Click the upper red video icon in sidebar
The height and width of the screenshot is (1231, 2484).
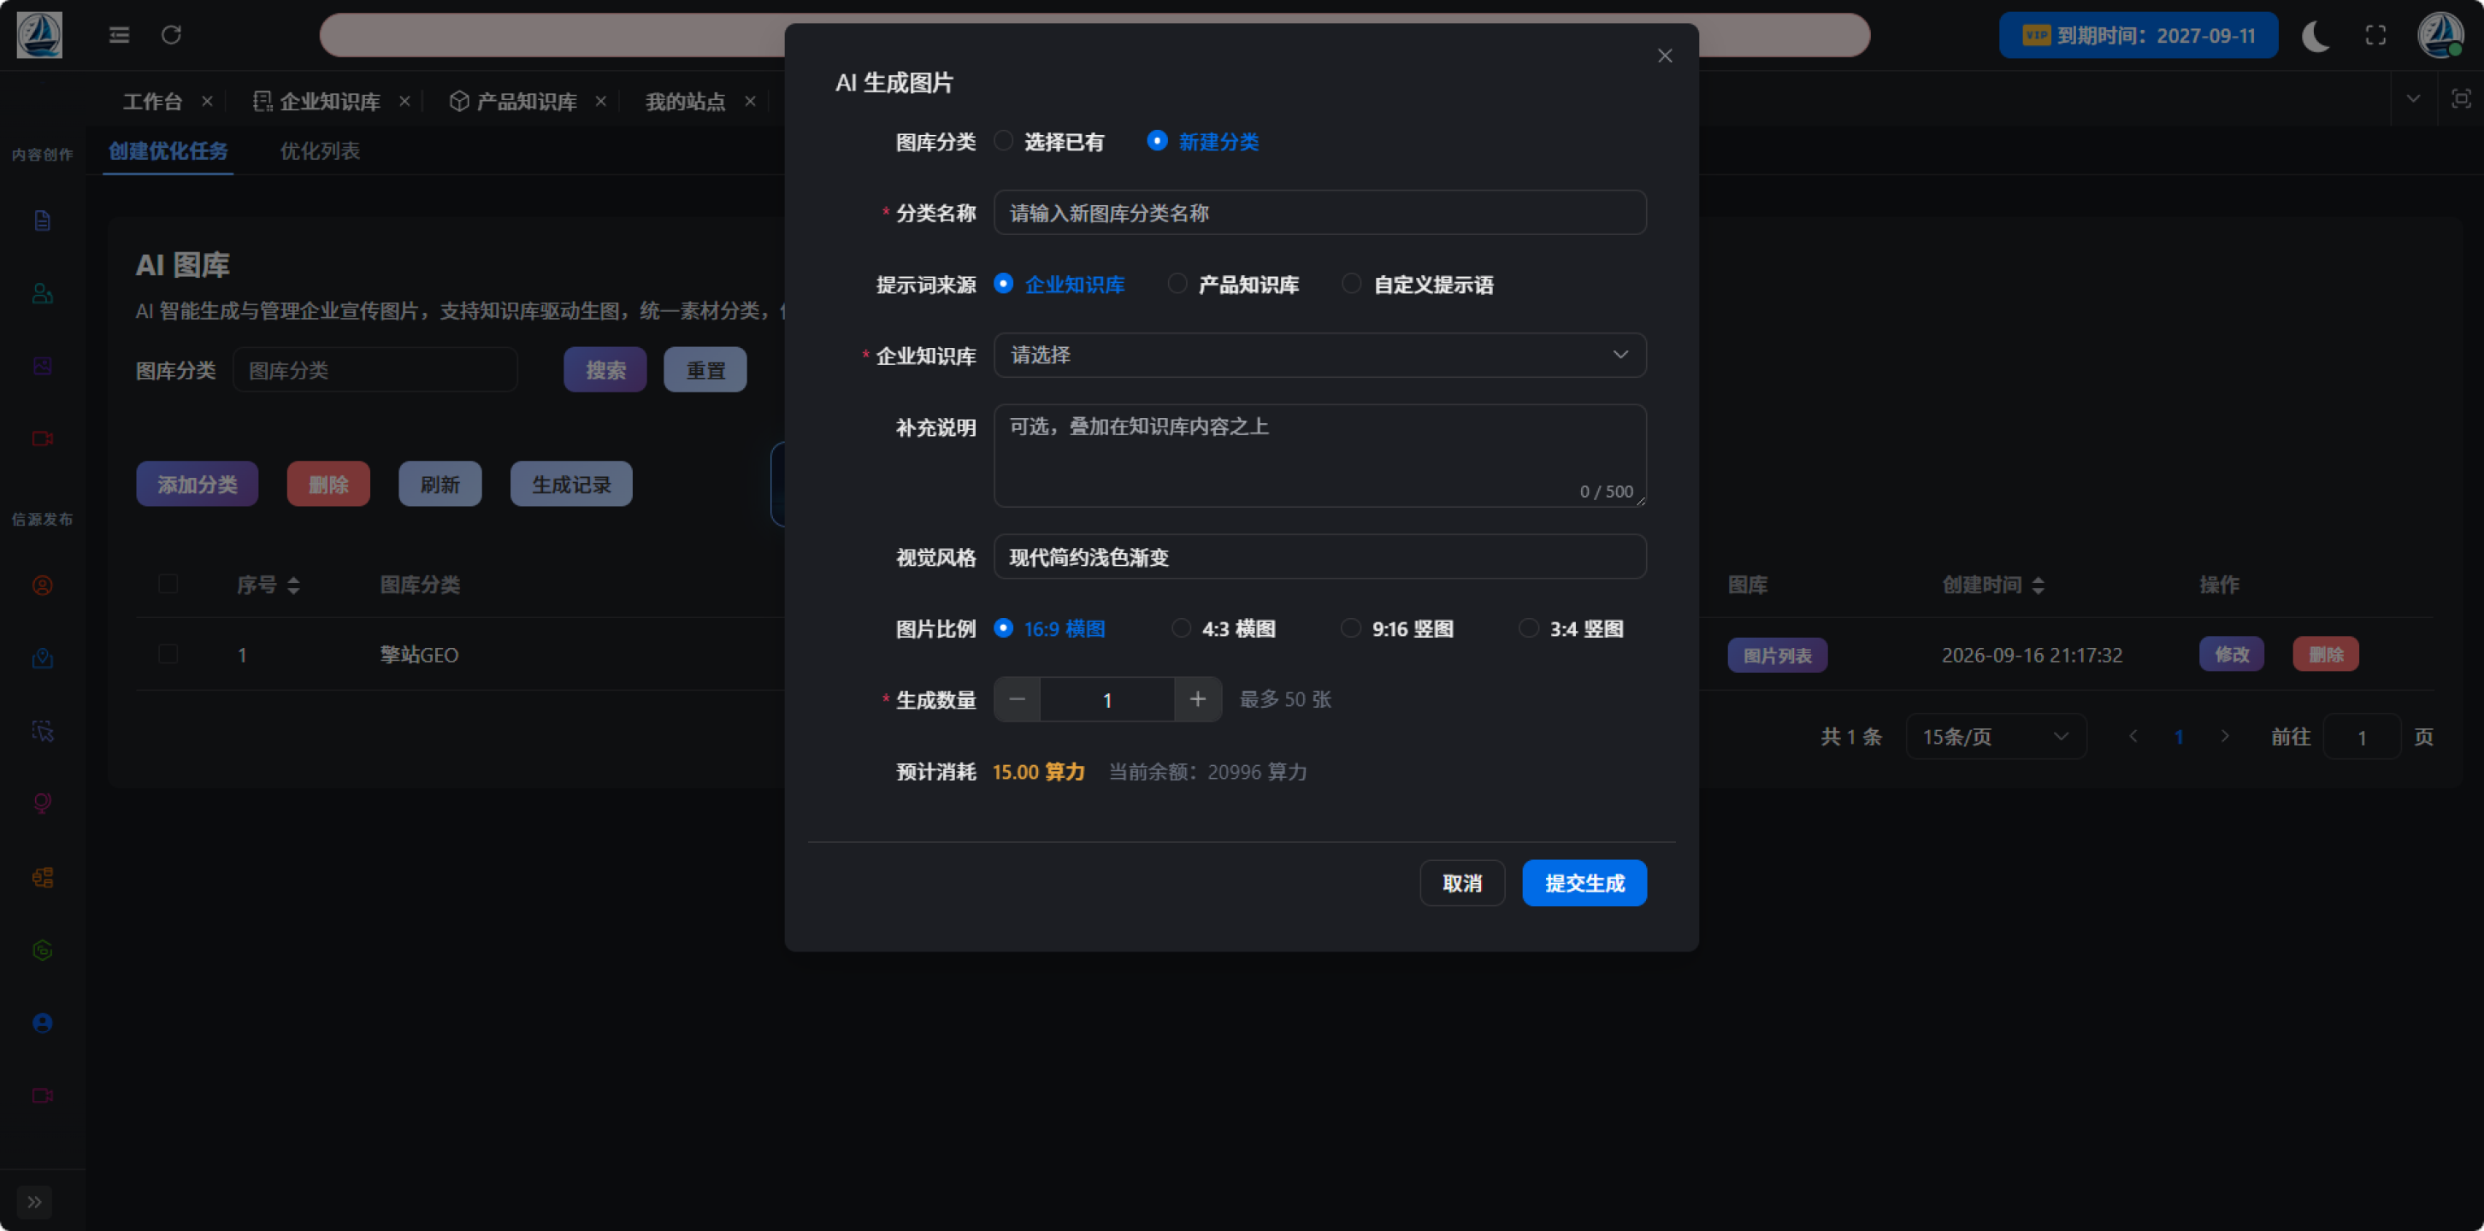[43, 439]
